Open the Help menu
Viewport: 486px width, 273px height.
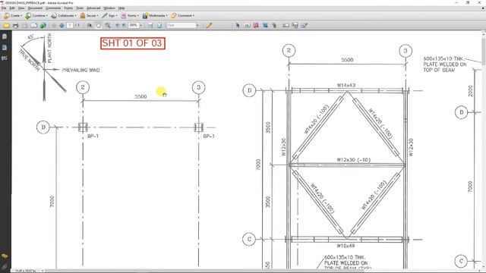coord(121,8)
